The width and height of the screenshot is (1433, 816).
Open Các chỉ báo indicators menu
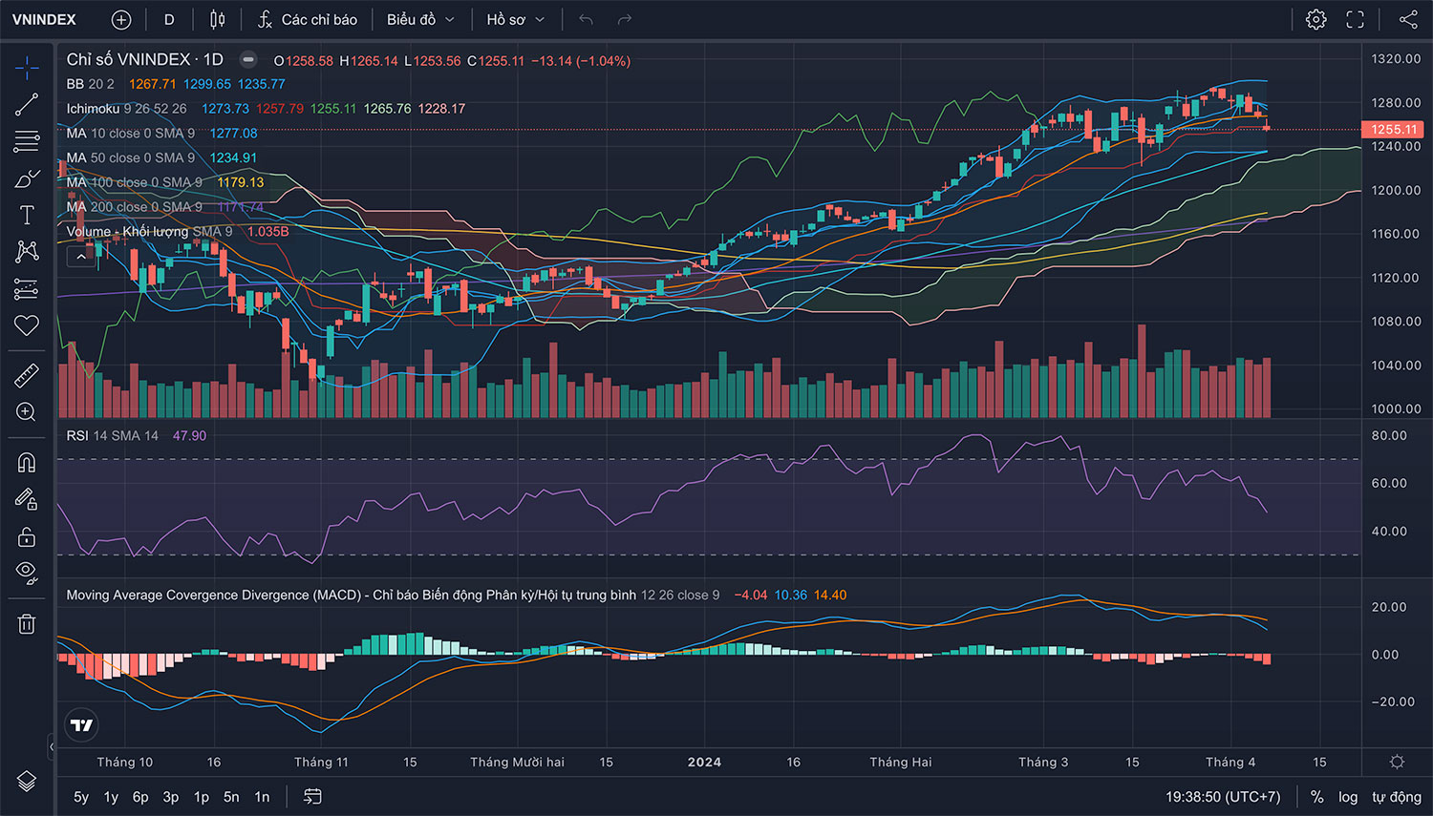click(308, 20)
